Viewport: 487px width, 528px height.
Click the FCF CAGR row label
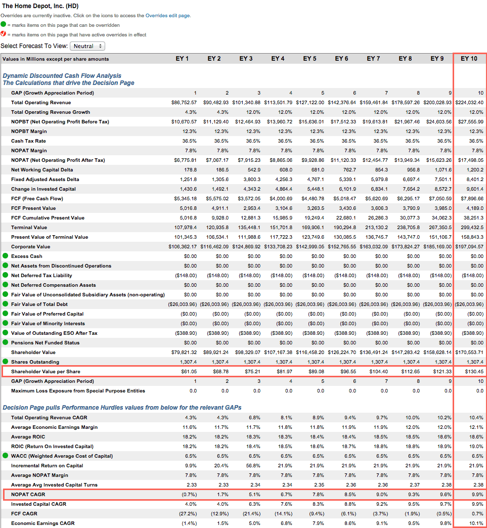click(x=24, y=513)
